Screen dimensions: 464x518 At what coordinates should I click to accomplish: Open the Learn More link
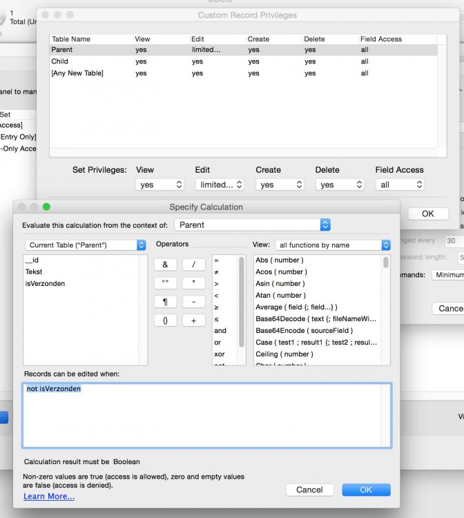[x=49, y=497]
